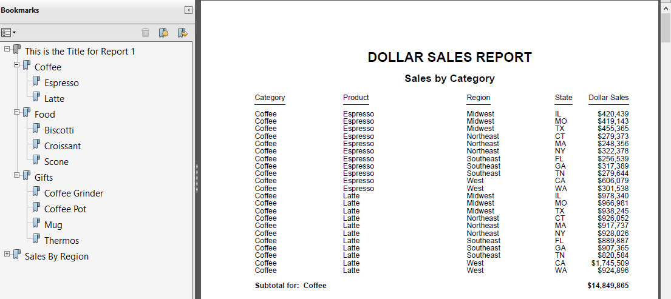Viewport: 671px width, 299px height.
Task: Click the bookmark icon beside Scone
Action: pos(36,160)
